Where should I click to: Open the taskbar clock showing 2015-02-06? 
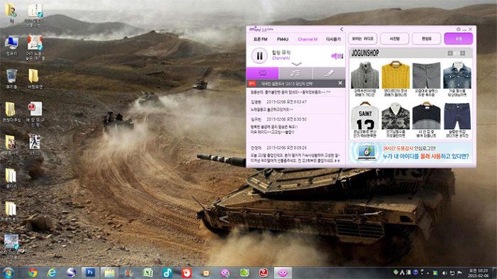pos(479,273)
